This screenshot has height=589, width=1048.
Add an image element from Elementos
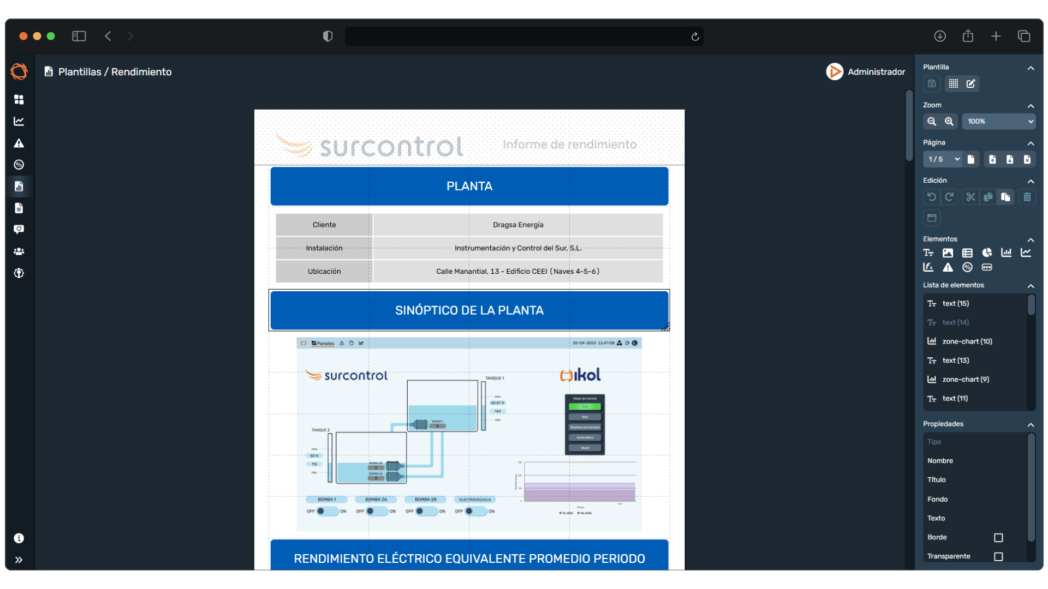point(948,253)
